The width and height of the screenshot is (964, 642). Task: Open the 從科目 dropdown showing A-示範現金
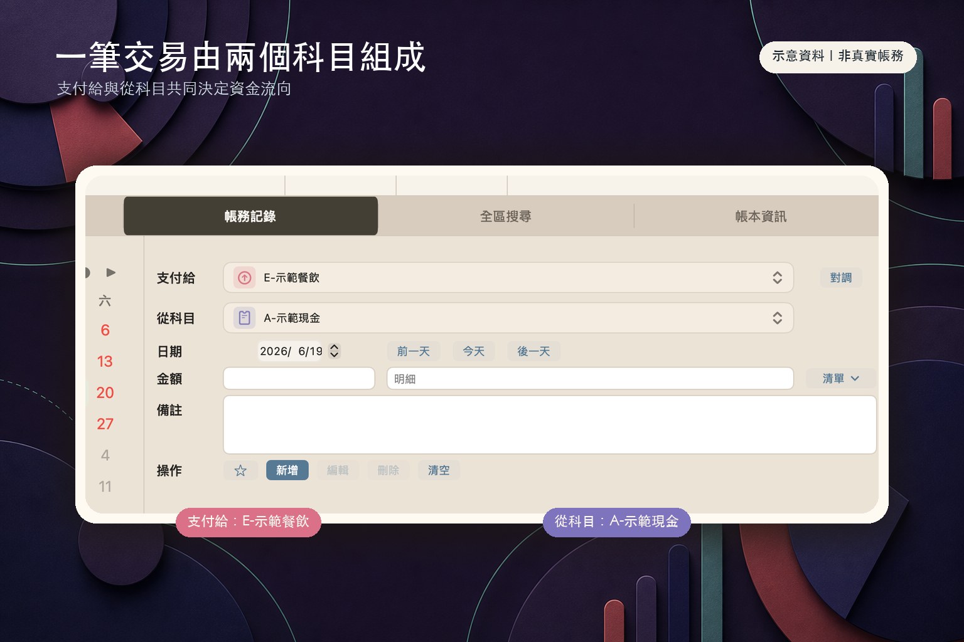[508, 318]
